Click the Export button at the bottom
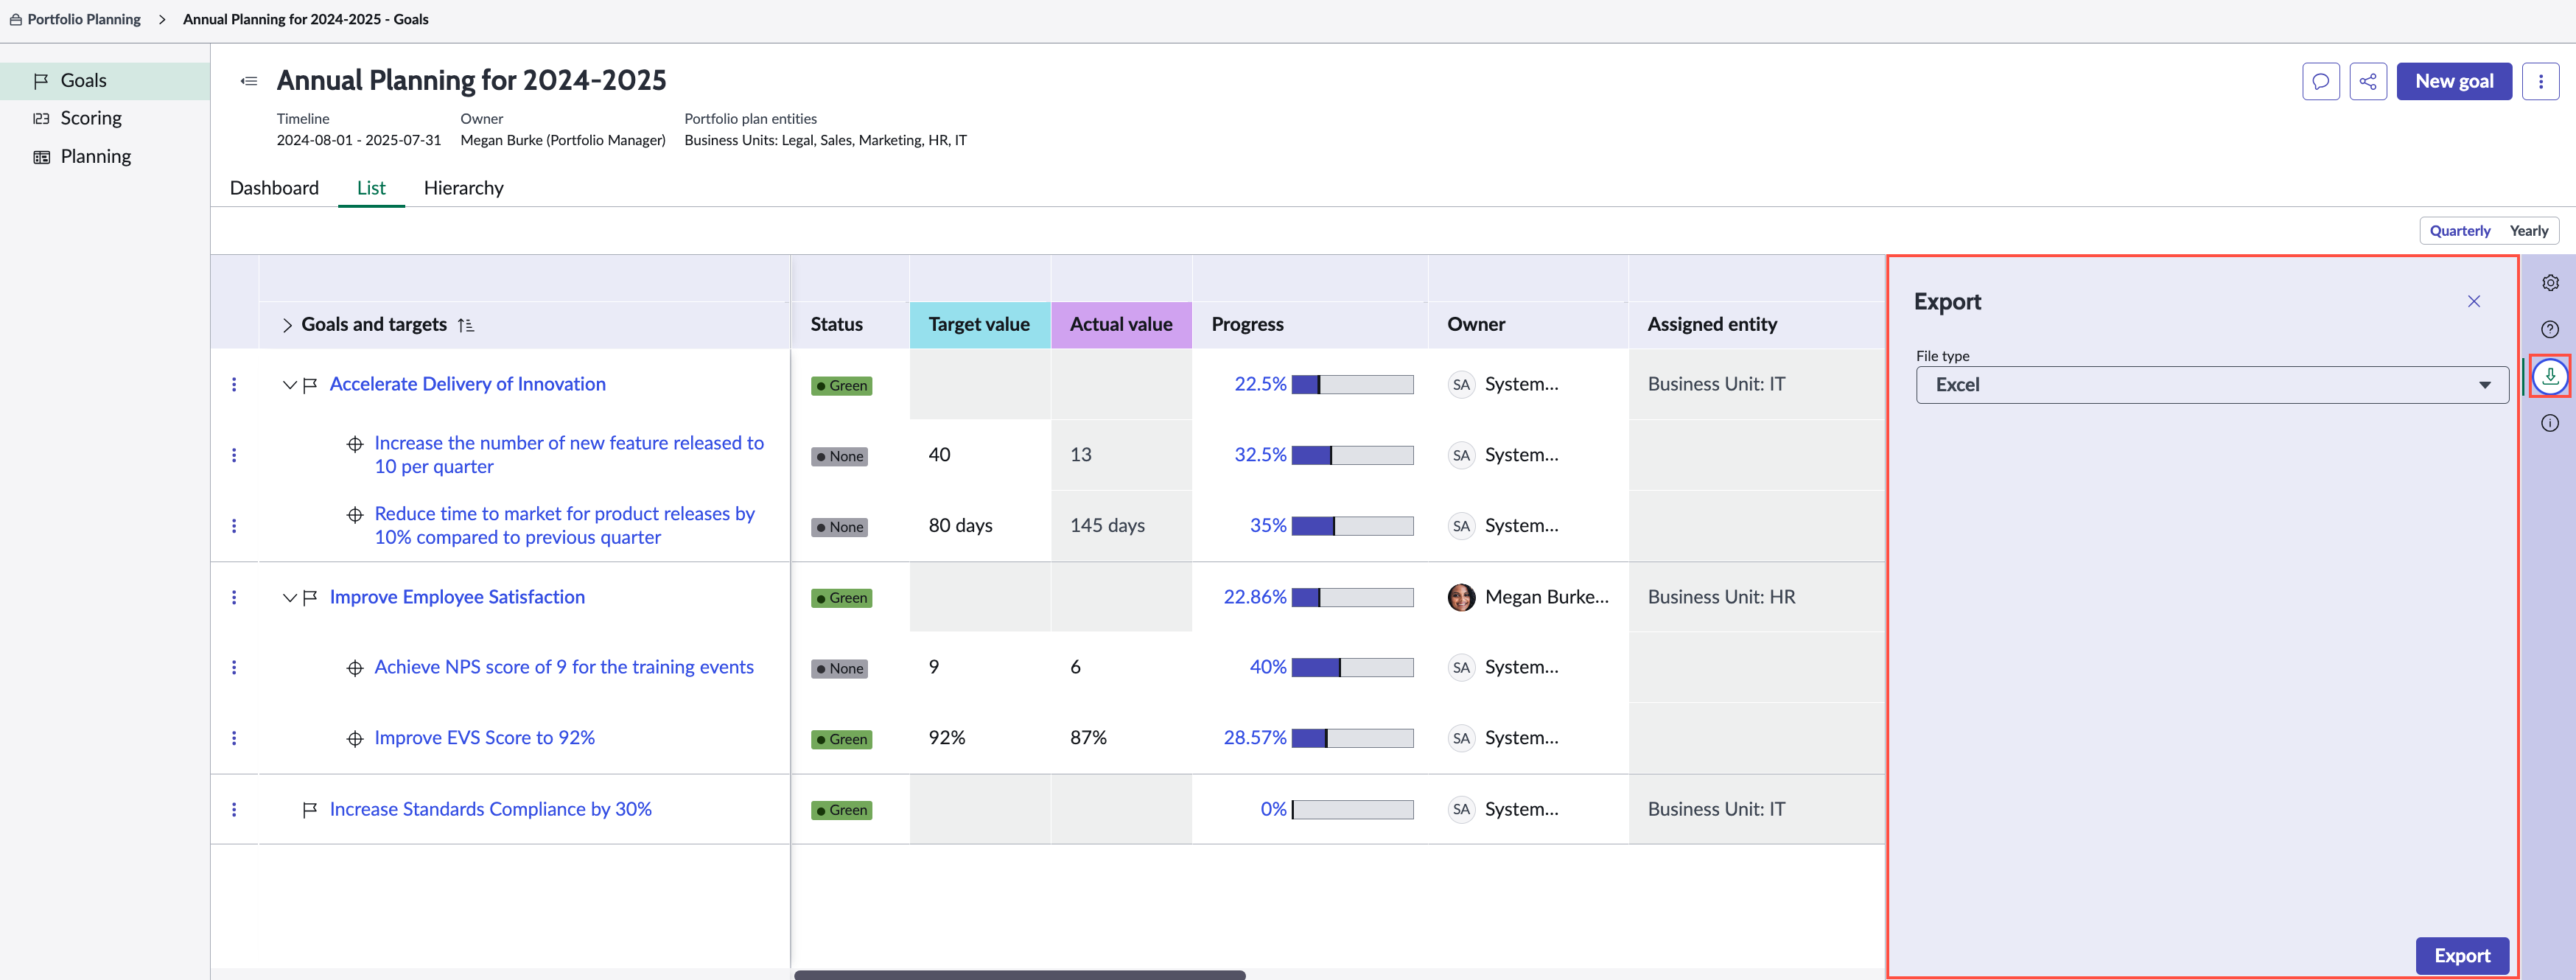Screen dimensions: 2576x980 (2462, 955)
